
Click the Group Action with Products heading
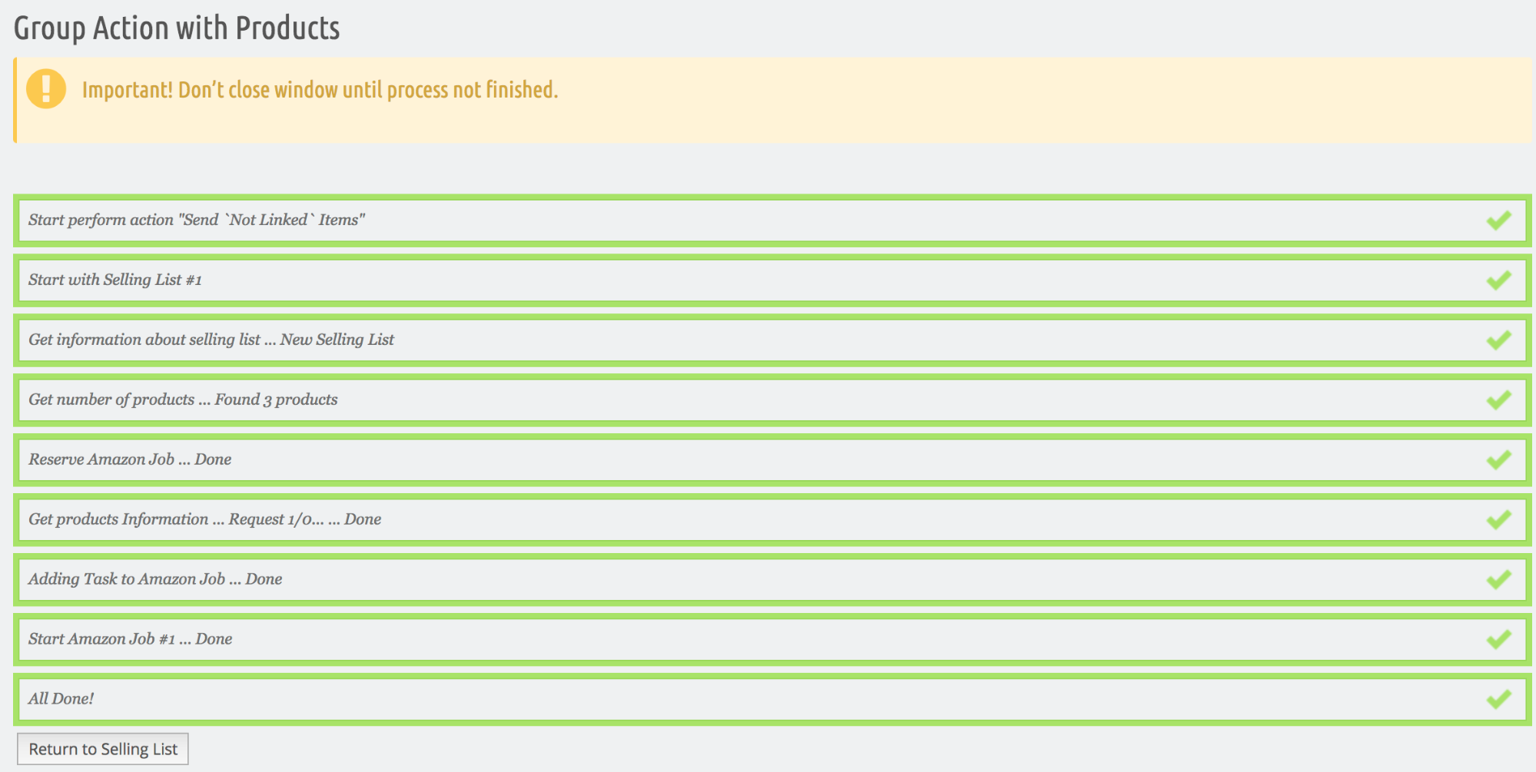pos(177,28)
